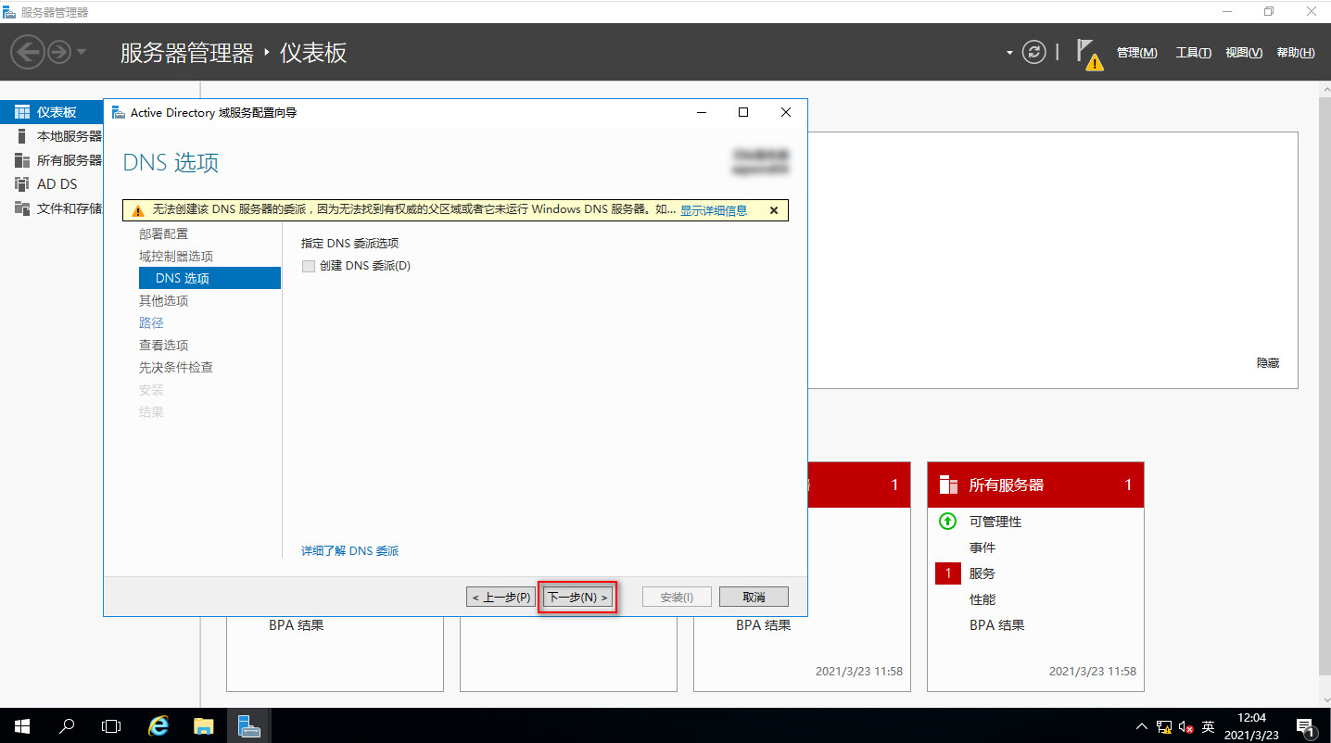Toggle the 创建 DNS 委派(D) checkbox
Screen dimensions: 1331x743
click(309, 266)
